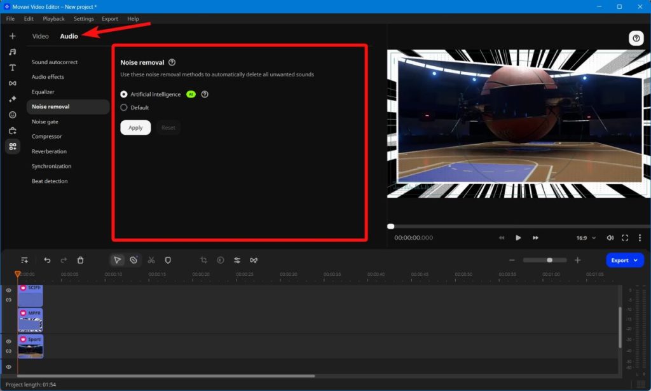Hide the SCIFI track using its eye icon
The image size is (651, 391).
point(9,290)
